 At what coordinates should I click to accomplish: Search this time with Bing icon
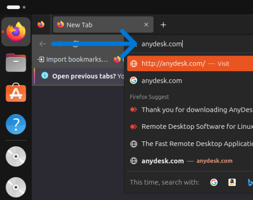[250, 182]
